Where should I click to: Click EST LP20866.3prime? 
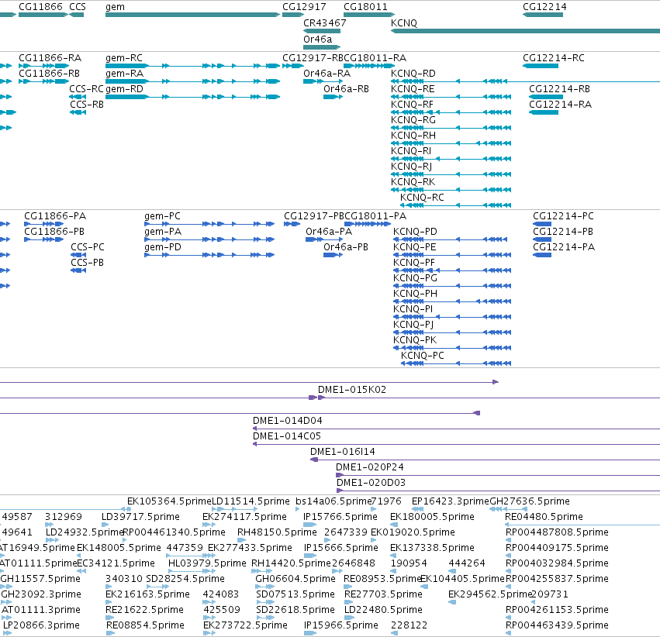7,633
